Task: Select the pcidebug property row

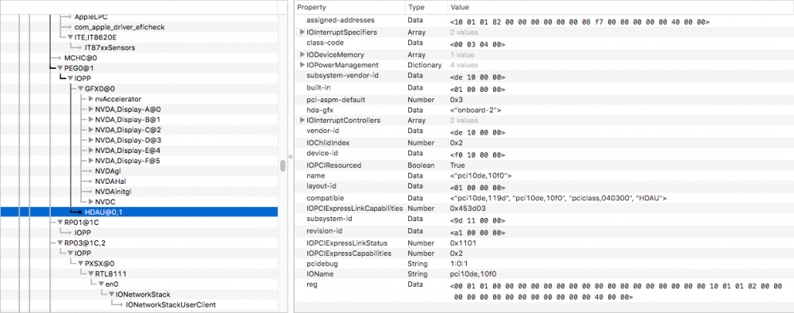Action: click(545, 263)
